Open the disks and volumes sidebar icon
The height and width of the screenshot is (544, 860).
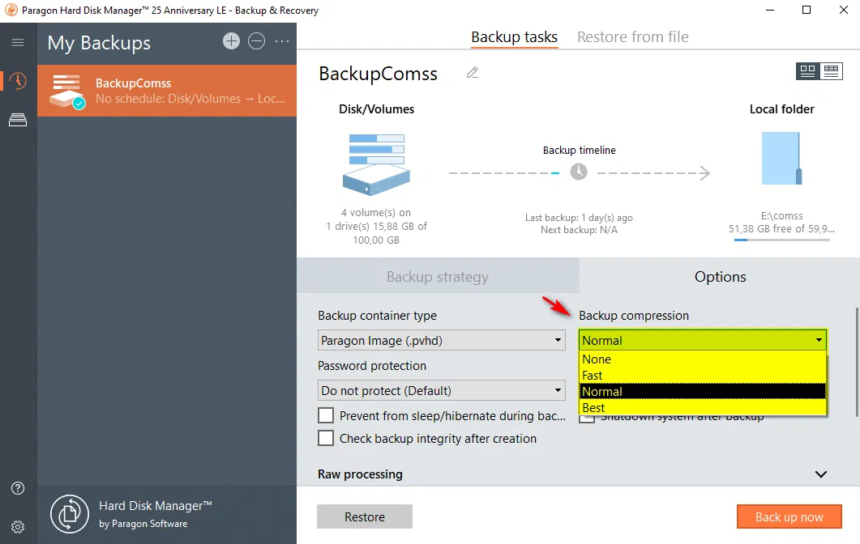(x=18, y=120)
